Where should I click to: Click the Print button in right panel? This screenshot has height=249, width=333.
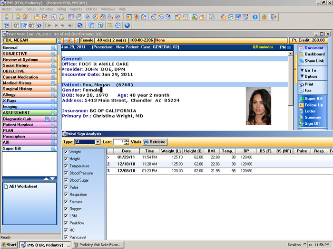coord(306,84)
